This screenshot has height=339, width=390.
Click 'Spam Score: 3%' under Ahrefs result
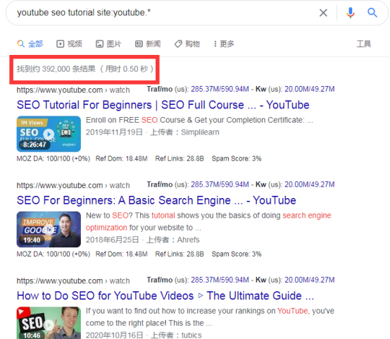tap(237, 254)
